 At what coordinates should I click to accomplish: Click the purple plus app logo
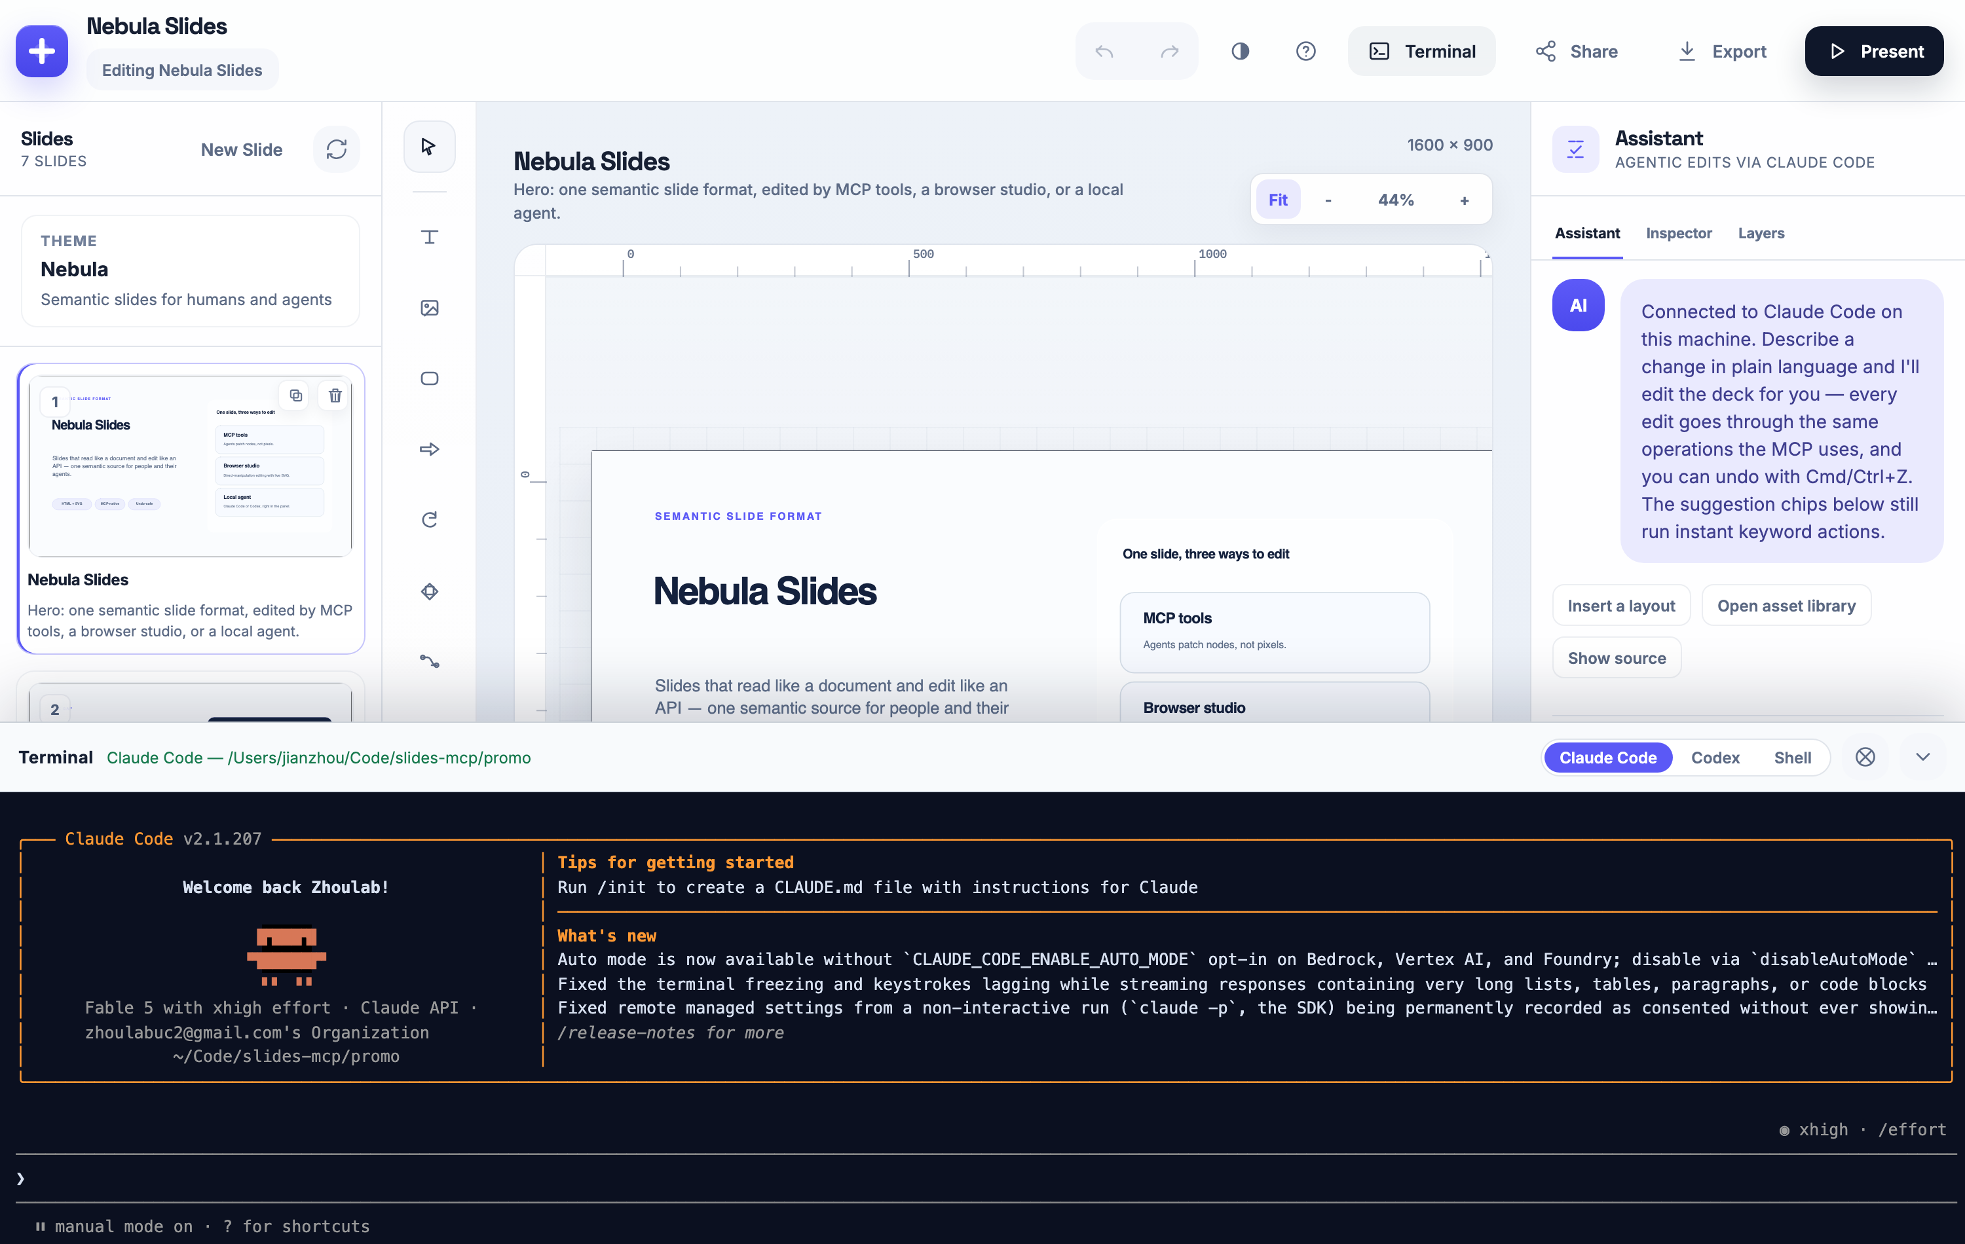point(42,50)
